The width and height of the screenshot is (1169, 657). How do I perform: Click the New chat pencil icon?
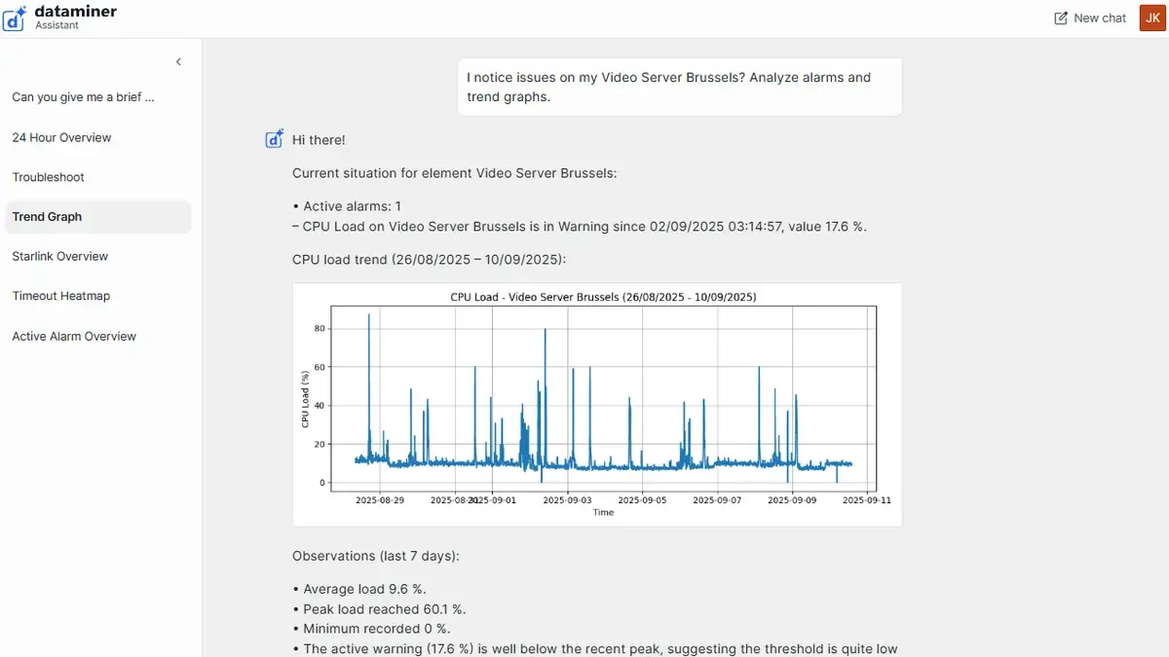click(1061, 18)
